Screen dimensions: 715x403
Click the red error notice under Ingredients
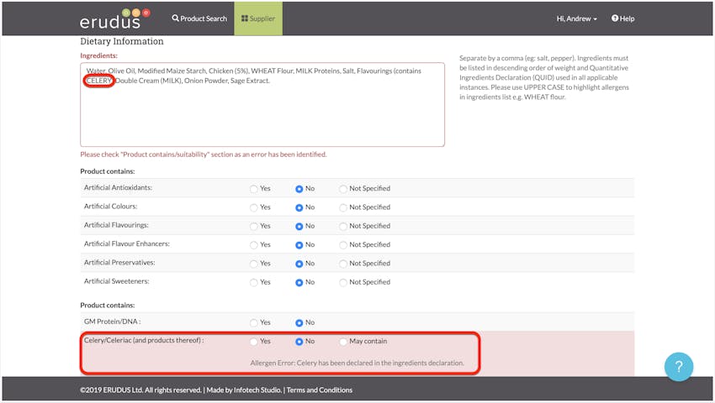click(204, 154)
